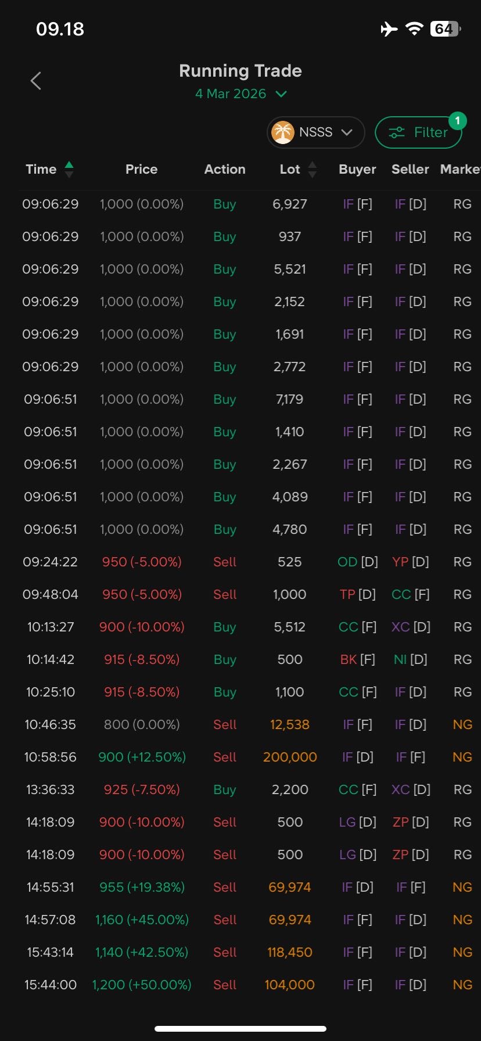Tap the 1,200 (+50.00%) price entry

142,985
